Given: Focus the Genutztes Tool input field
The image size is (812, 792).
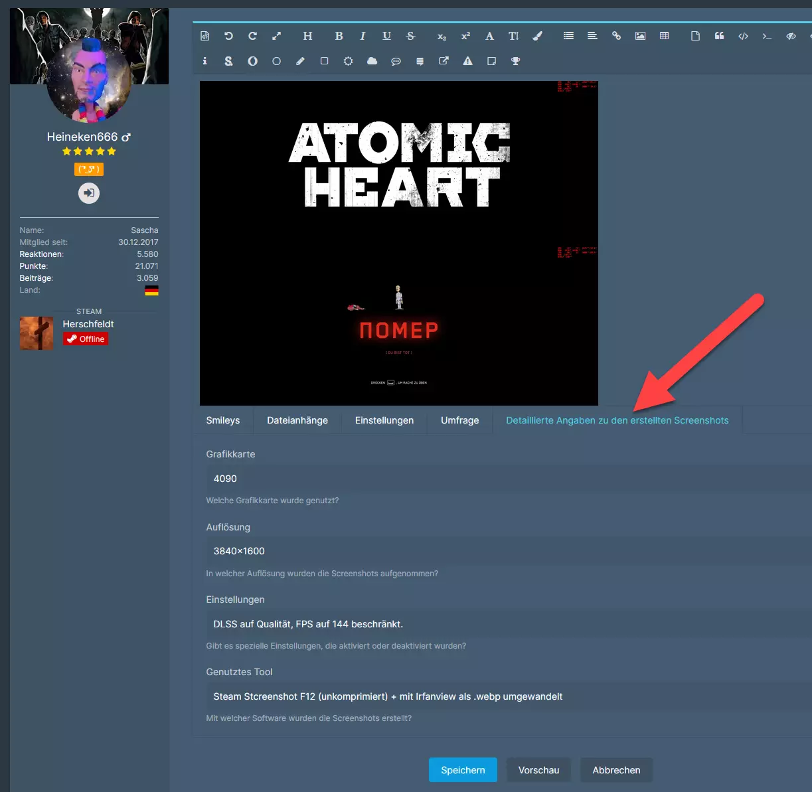Looking at the screenshot, I should click(509, 696).
